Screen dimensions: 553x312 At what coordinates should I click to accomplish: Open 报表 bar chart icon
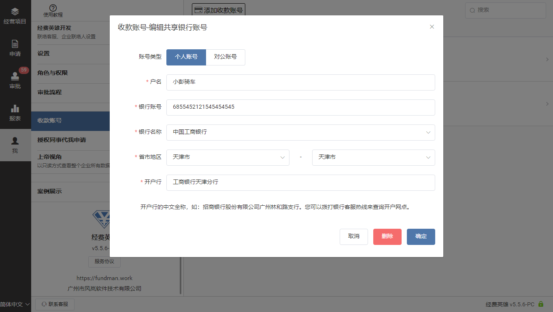tap(15, 108)
